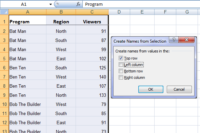Open the dialog help question mark
The height and width of the screenshot is (133, 200).
174,40
